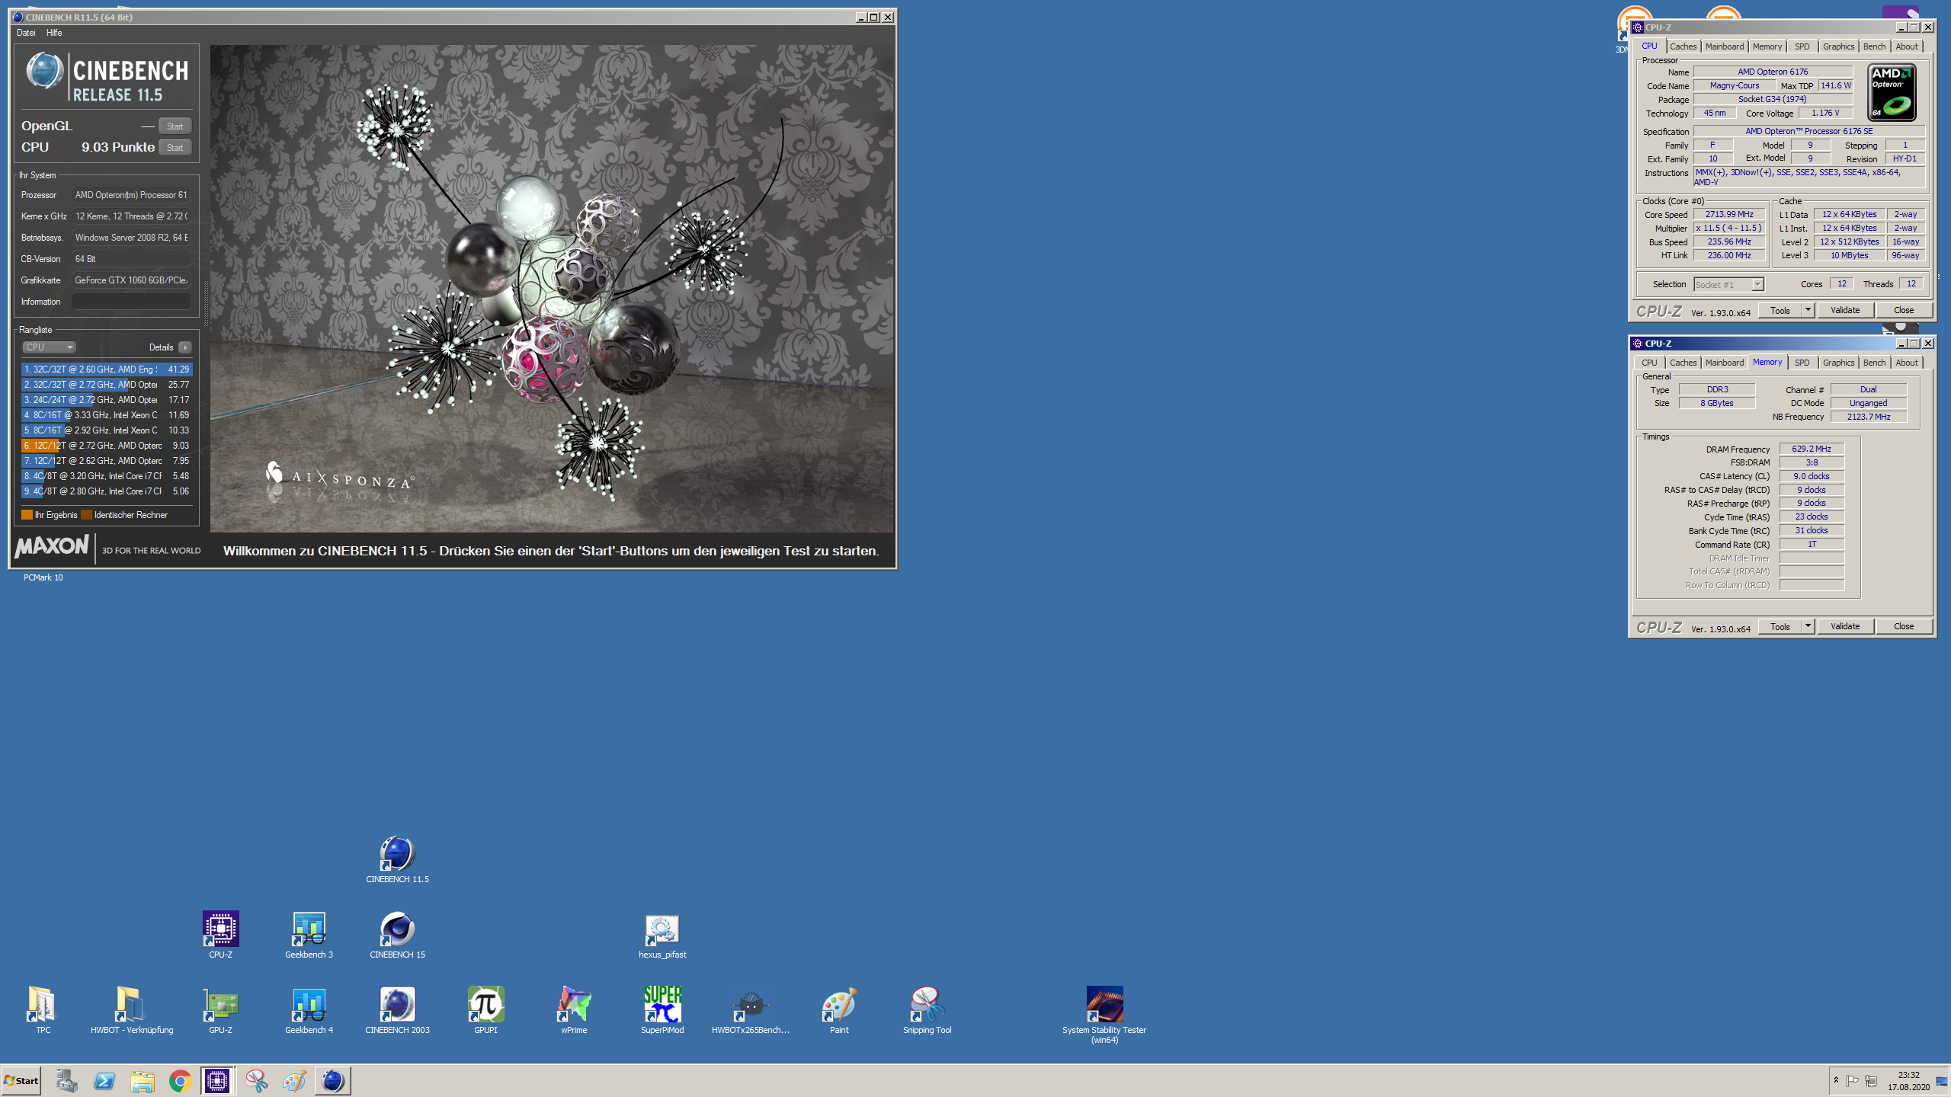Open the Socket #1 selection dropdown
Viewport: 1951px width, 1097px height.
tap(1728, 285)
